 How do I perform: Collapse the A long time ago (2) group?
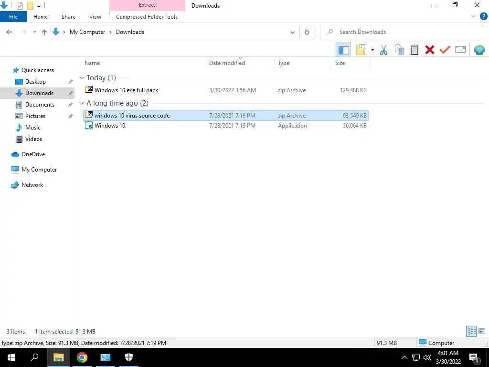tap(82, 103)
